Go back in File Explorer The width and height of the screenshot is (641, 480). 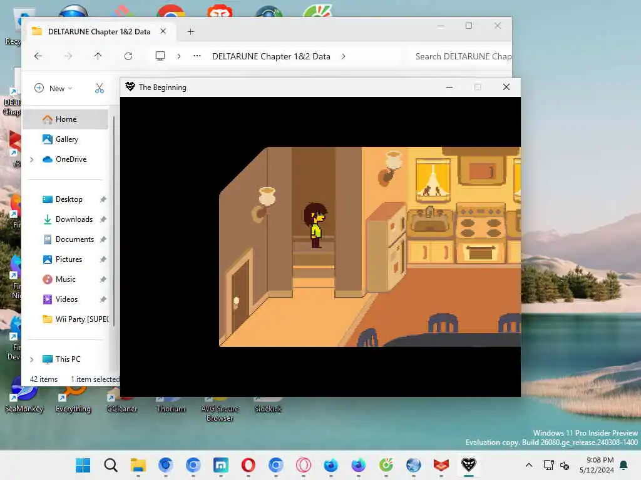(38, 56)
